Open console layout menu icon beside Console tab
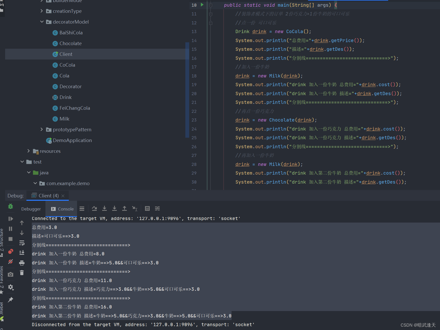Viewport: 440px width, 330px height. coord(82,208)
